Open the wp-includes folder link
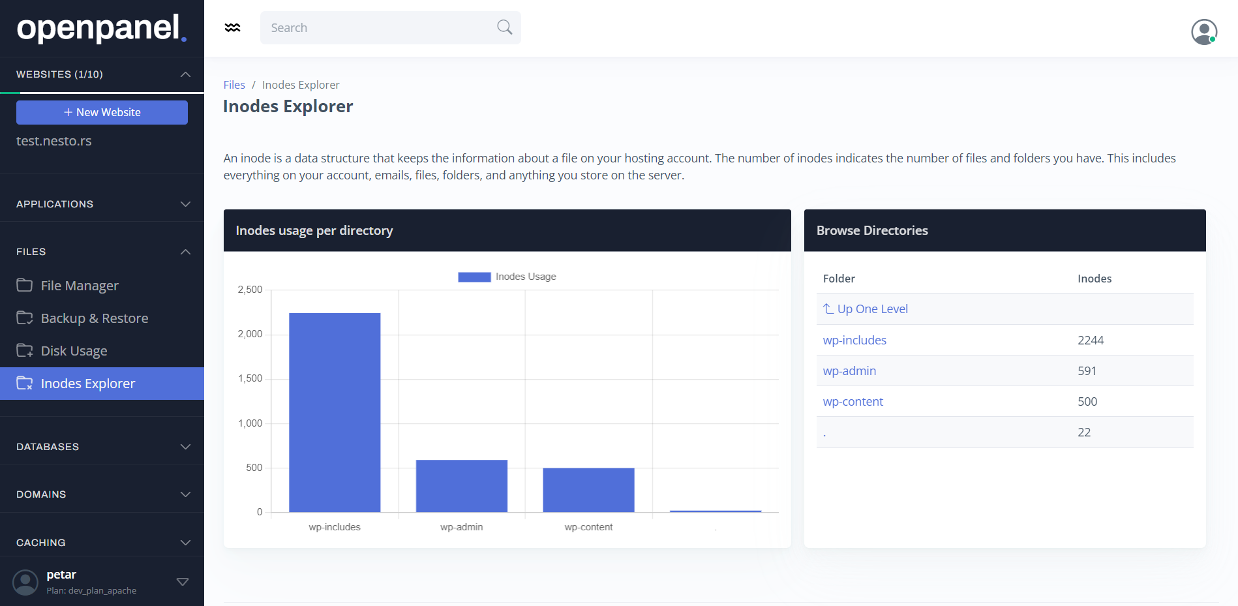The height and width of the screenshot is (606, 1238). [854, 341]
